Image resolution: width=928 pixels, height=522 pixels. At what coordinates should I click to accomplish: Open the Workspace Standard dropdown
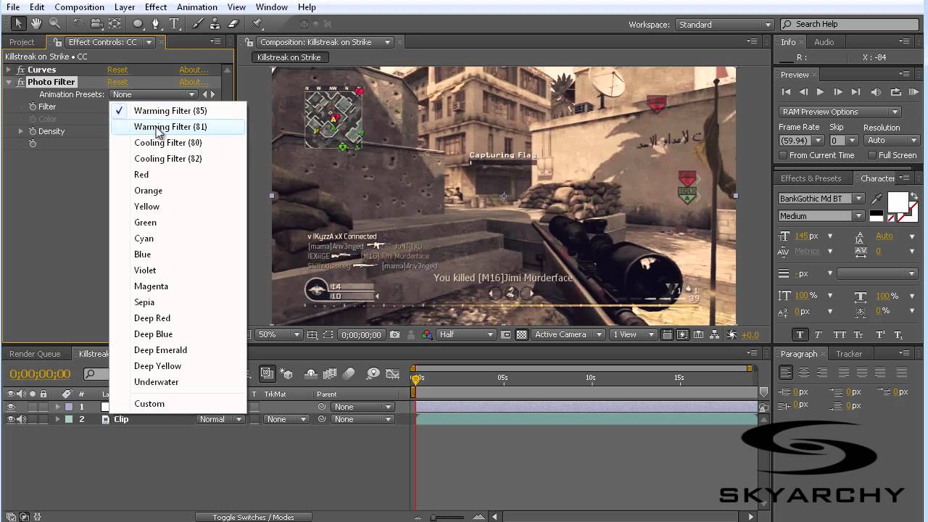[x=724, y=25]
